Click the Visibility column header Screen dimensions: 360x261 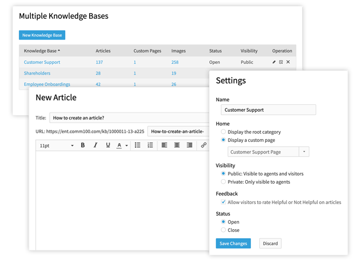point(249,51)
